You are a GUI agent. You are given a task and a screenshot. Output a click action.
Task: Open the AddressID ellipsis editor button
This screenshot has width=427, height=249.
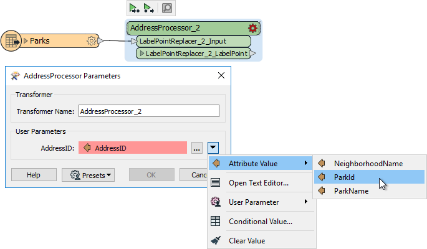click(x=196, y=148)
